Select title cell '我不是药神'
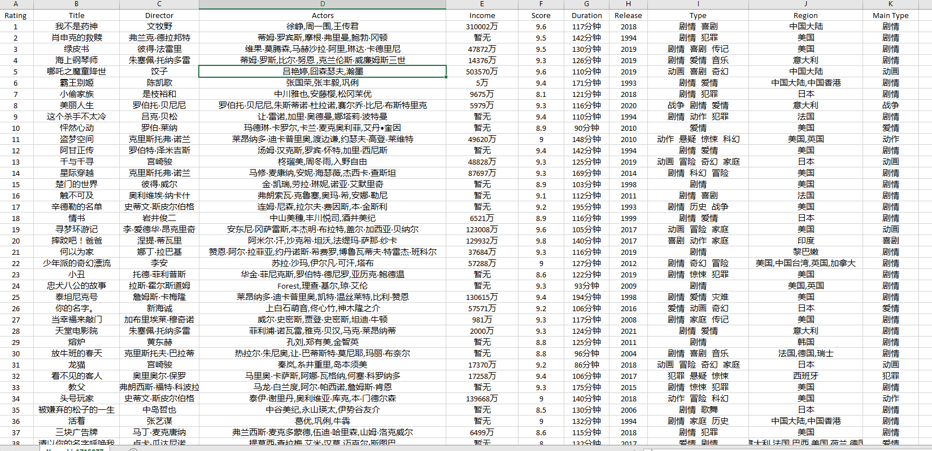 (76, 26)
